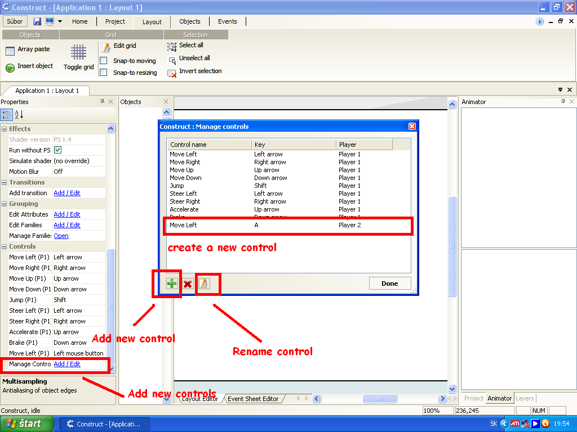The height and width of the screenshot is (432, 577).
Task: Click the Save floppy disk icon
Action: (x=37, y=21)
